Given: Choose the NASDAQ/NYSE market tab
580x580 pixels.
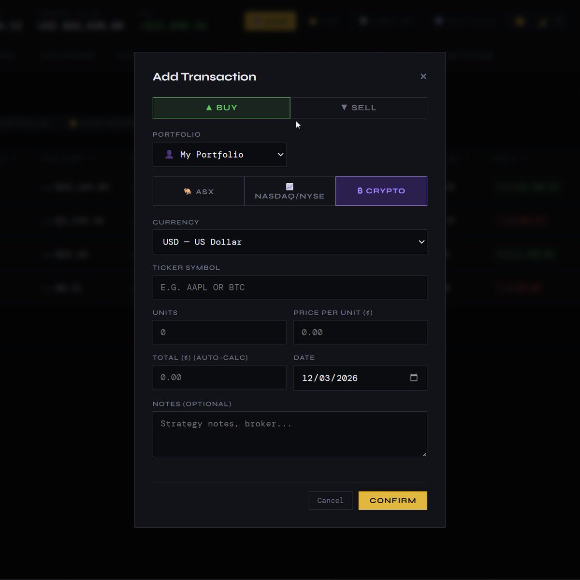Looking at the screenshot, I should [x=290, y=191].
